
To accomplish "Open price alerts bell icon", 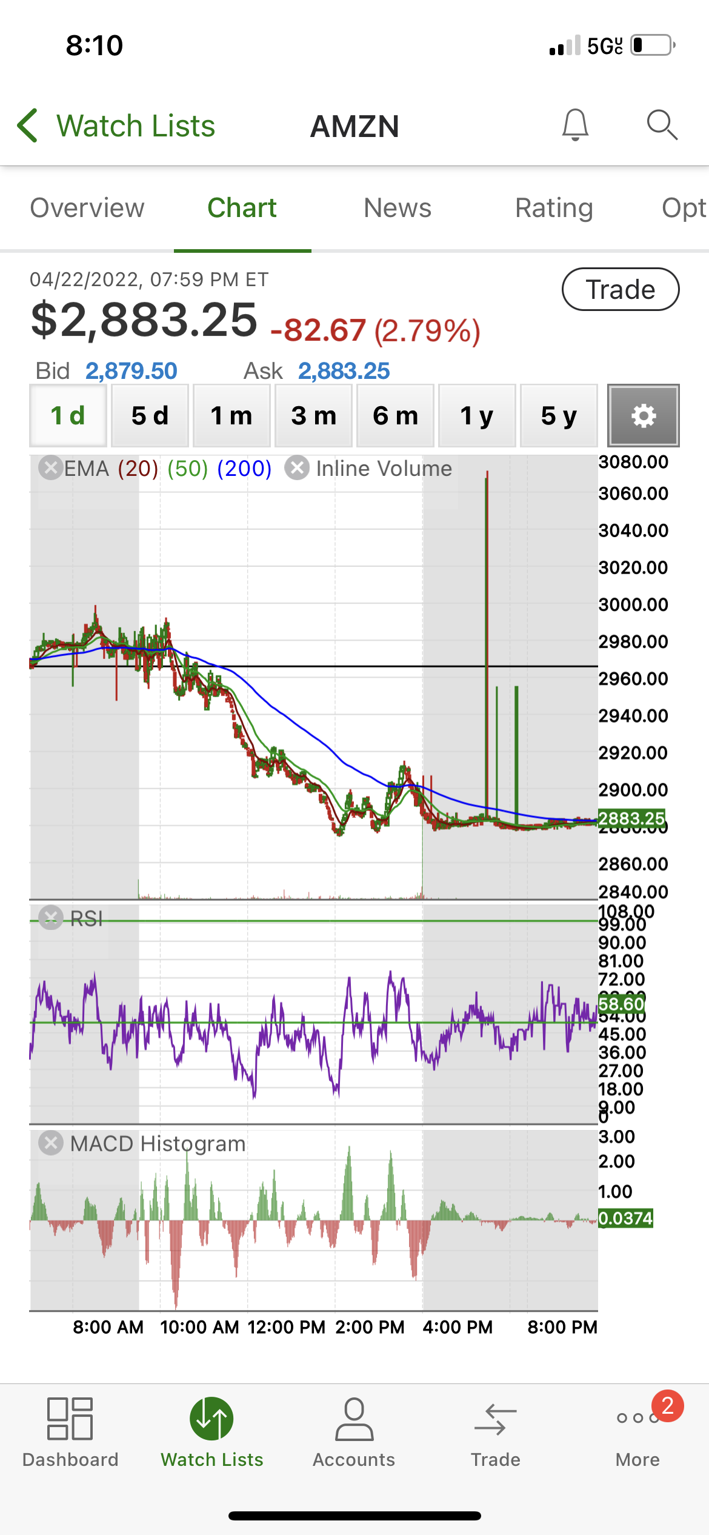I will click(575, 125).
